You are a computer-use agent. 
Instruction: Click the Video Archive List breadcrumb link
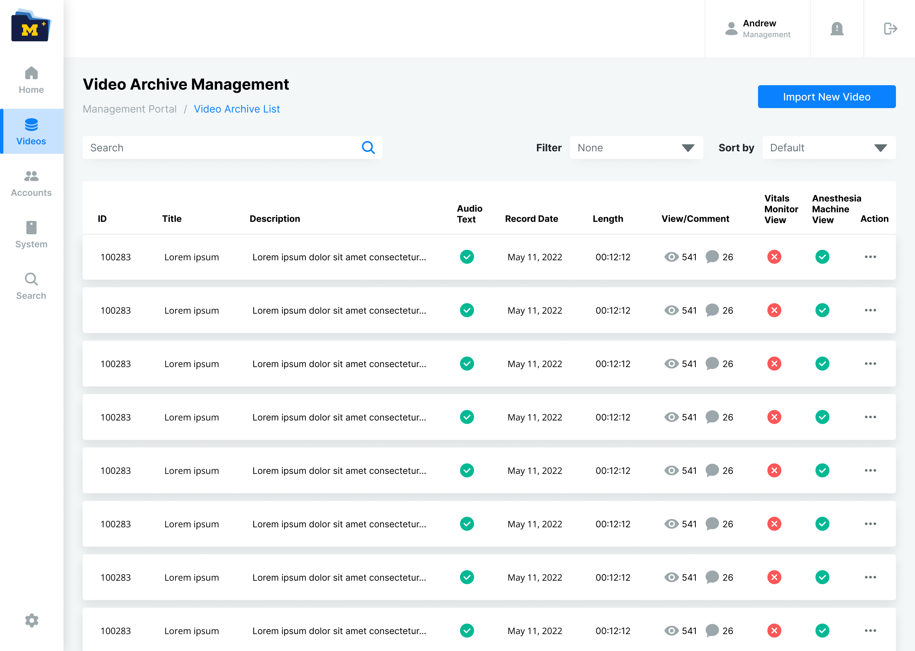(x=237, y=109)
